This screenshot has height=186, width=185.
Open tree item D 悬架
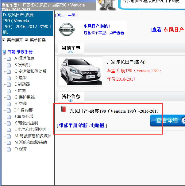click(21, 78)
